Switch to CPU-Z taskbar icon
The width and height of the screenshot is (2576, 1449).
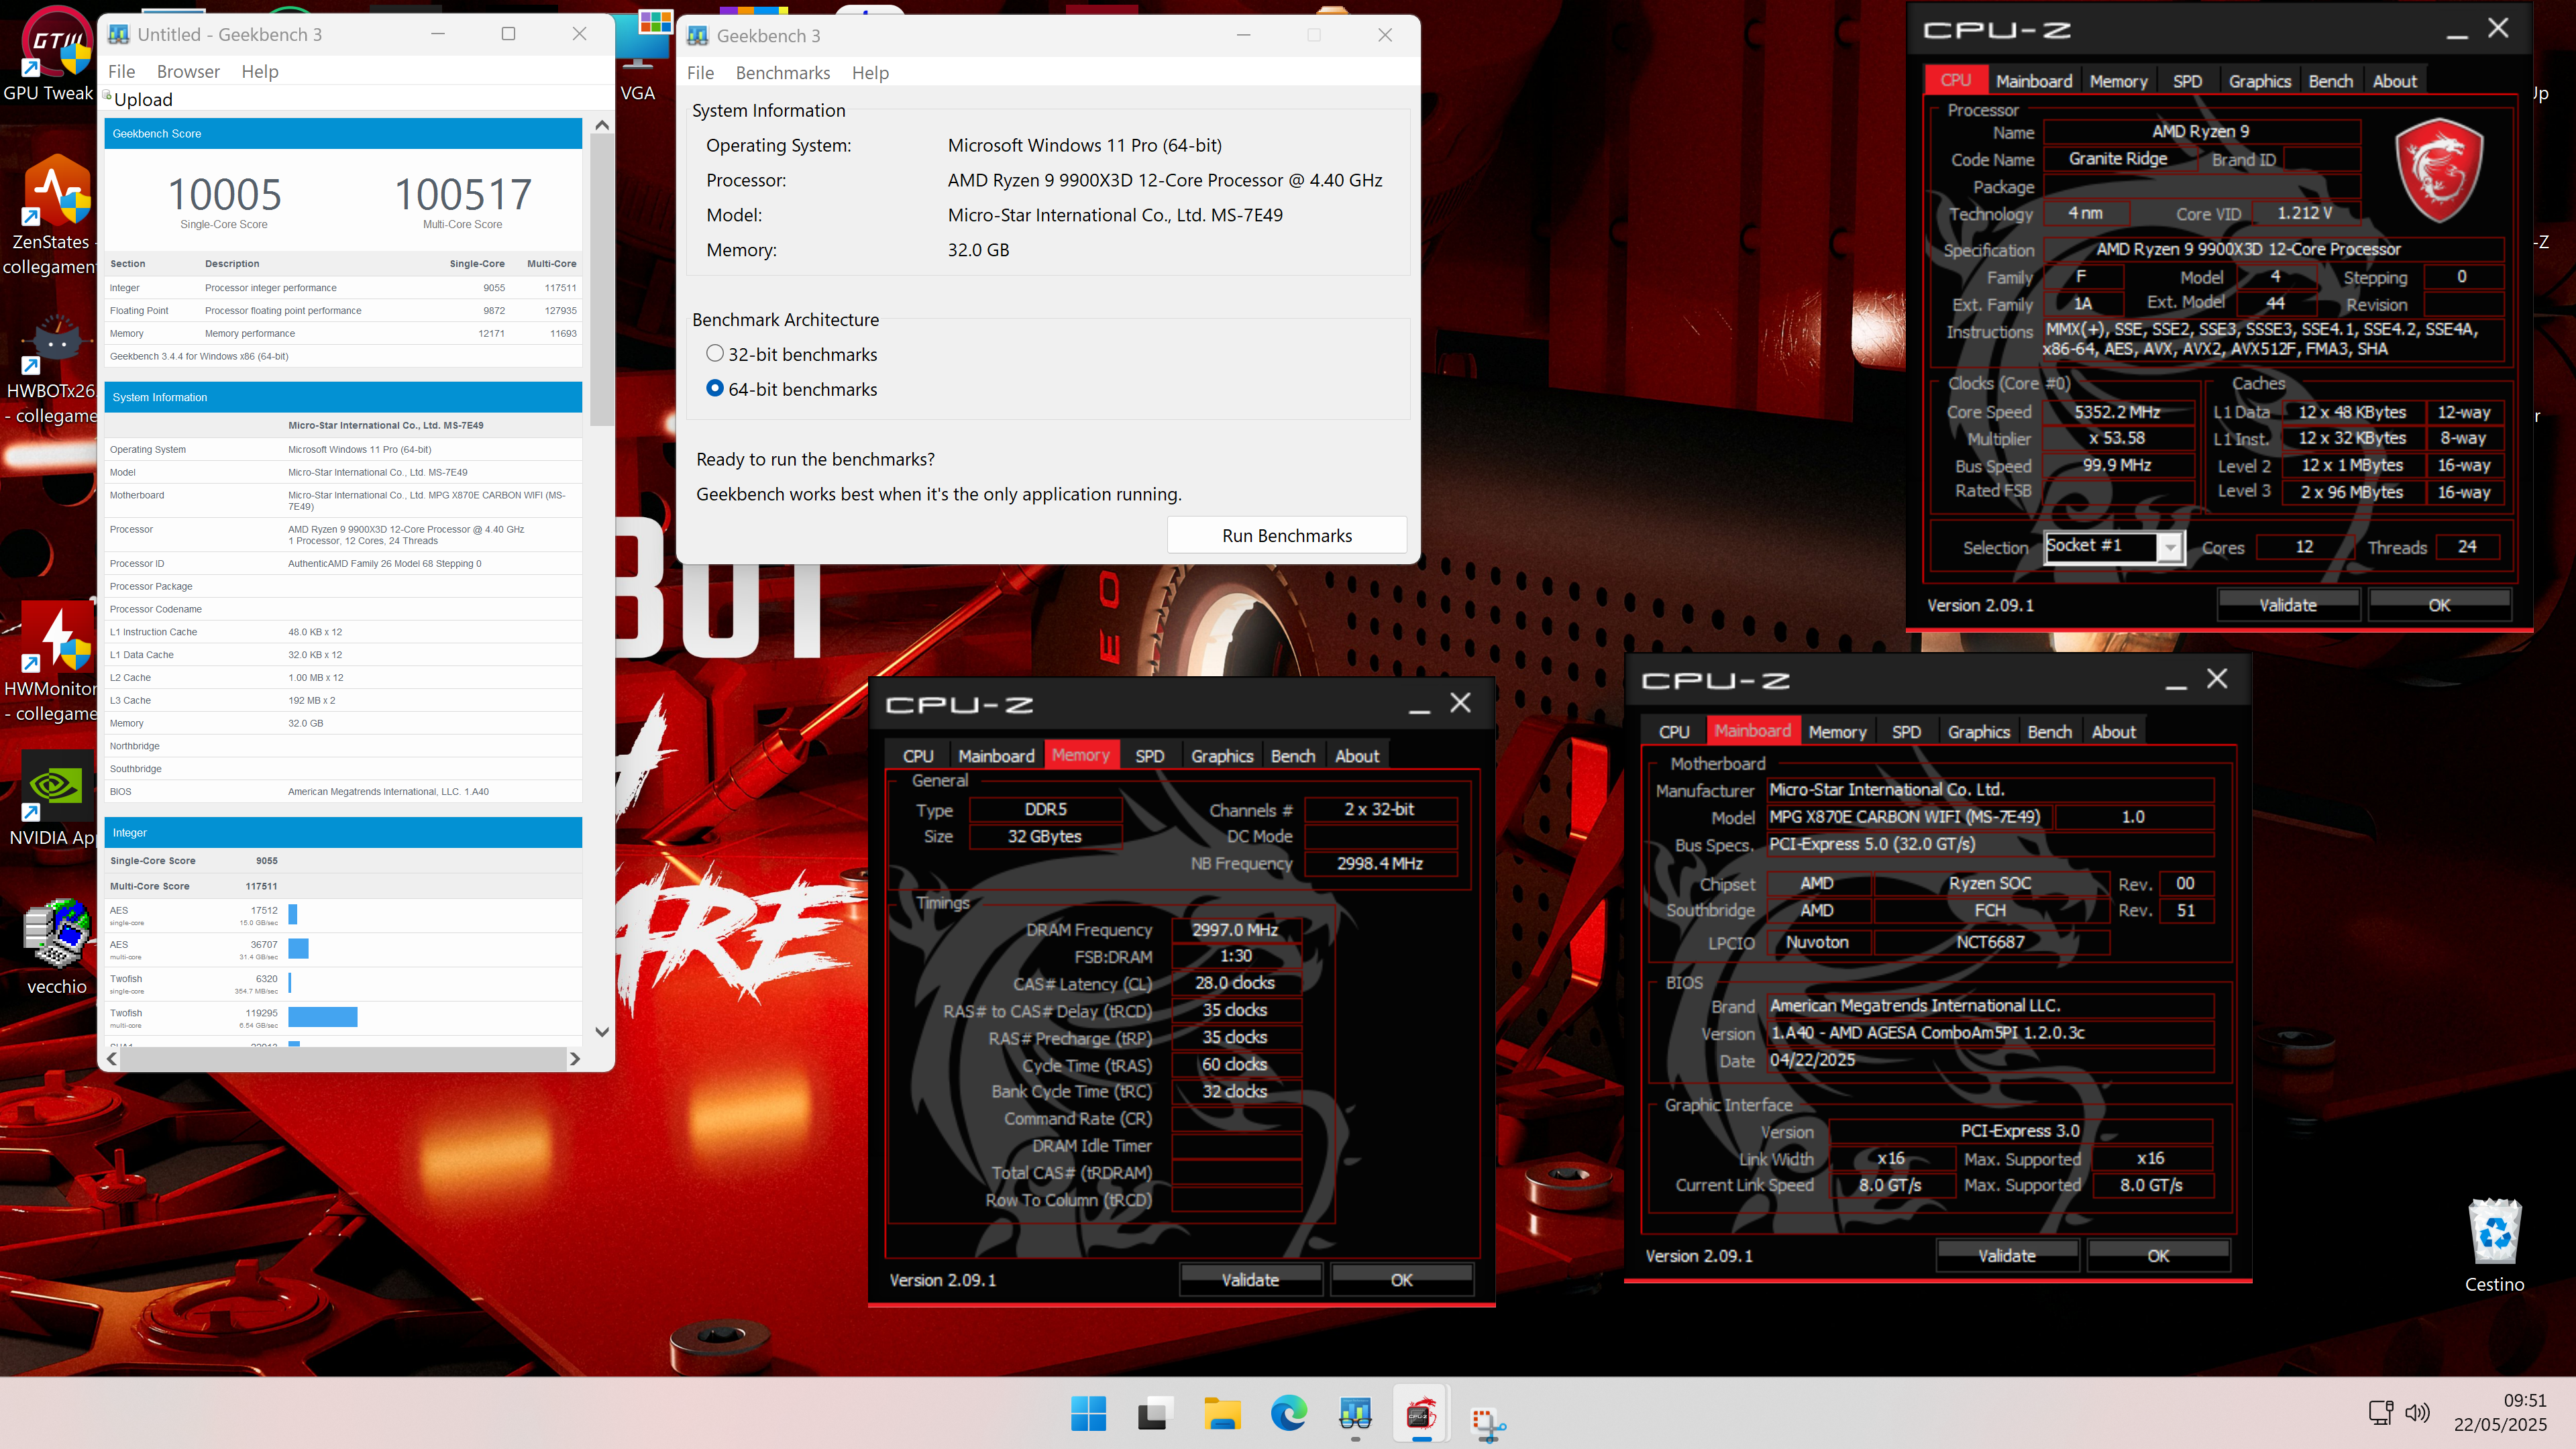tap(1421, 1413)
